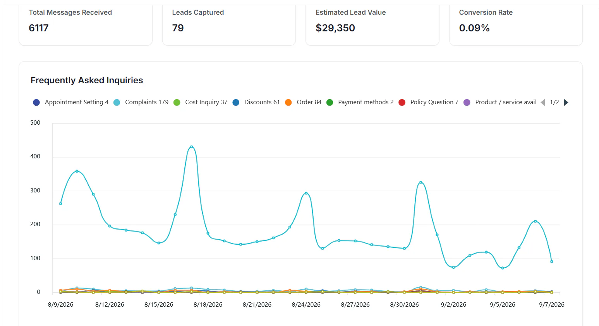Screen dimensions: 599x326
Task: Click the "Frequently Asked Inquiries" heading
Action: [x=87, y=80]
